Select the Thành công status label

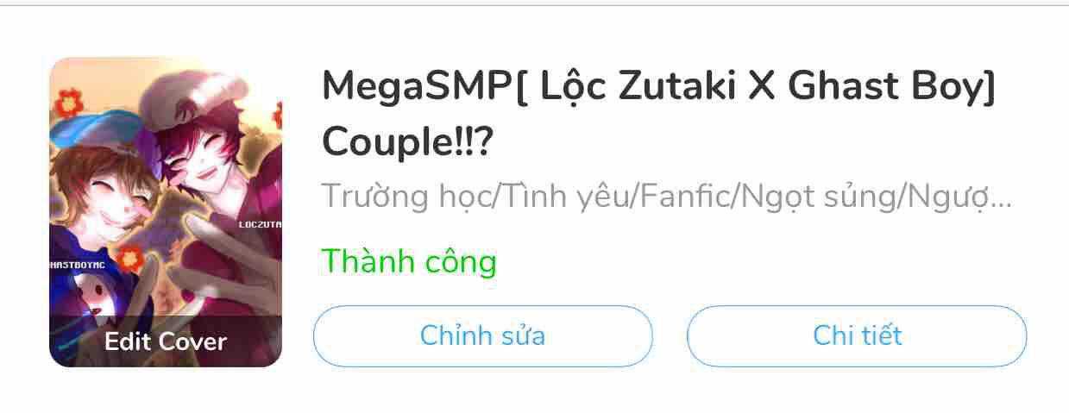(x=409, y=260)
